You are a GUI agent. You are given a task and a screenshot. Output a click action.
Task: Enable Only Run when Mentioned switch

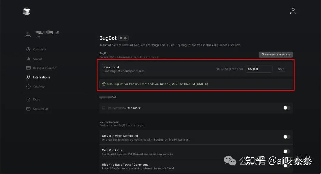(x=287, y=137)
